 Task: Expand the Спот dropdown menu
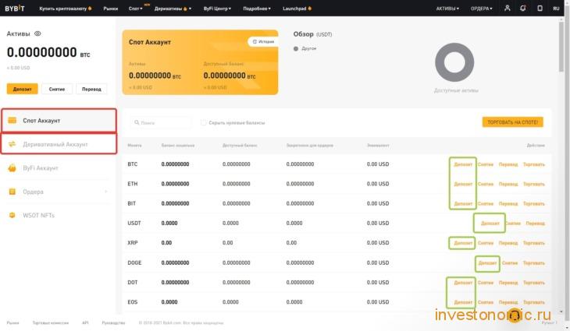tap(136, 9)
